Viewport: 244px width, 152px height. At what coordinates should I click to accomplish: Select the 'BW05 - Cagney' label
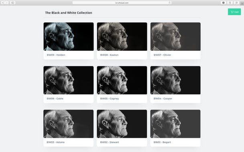(110, 98)
